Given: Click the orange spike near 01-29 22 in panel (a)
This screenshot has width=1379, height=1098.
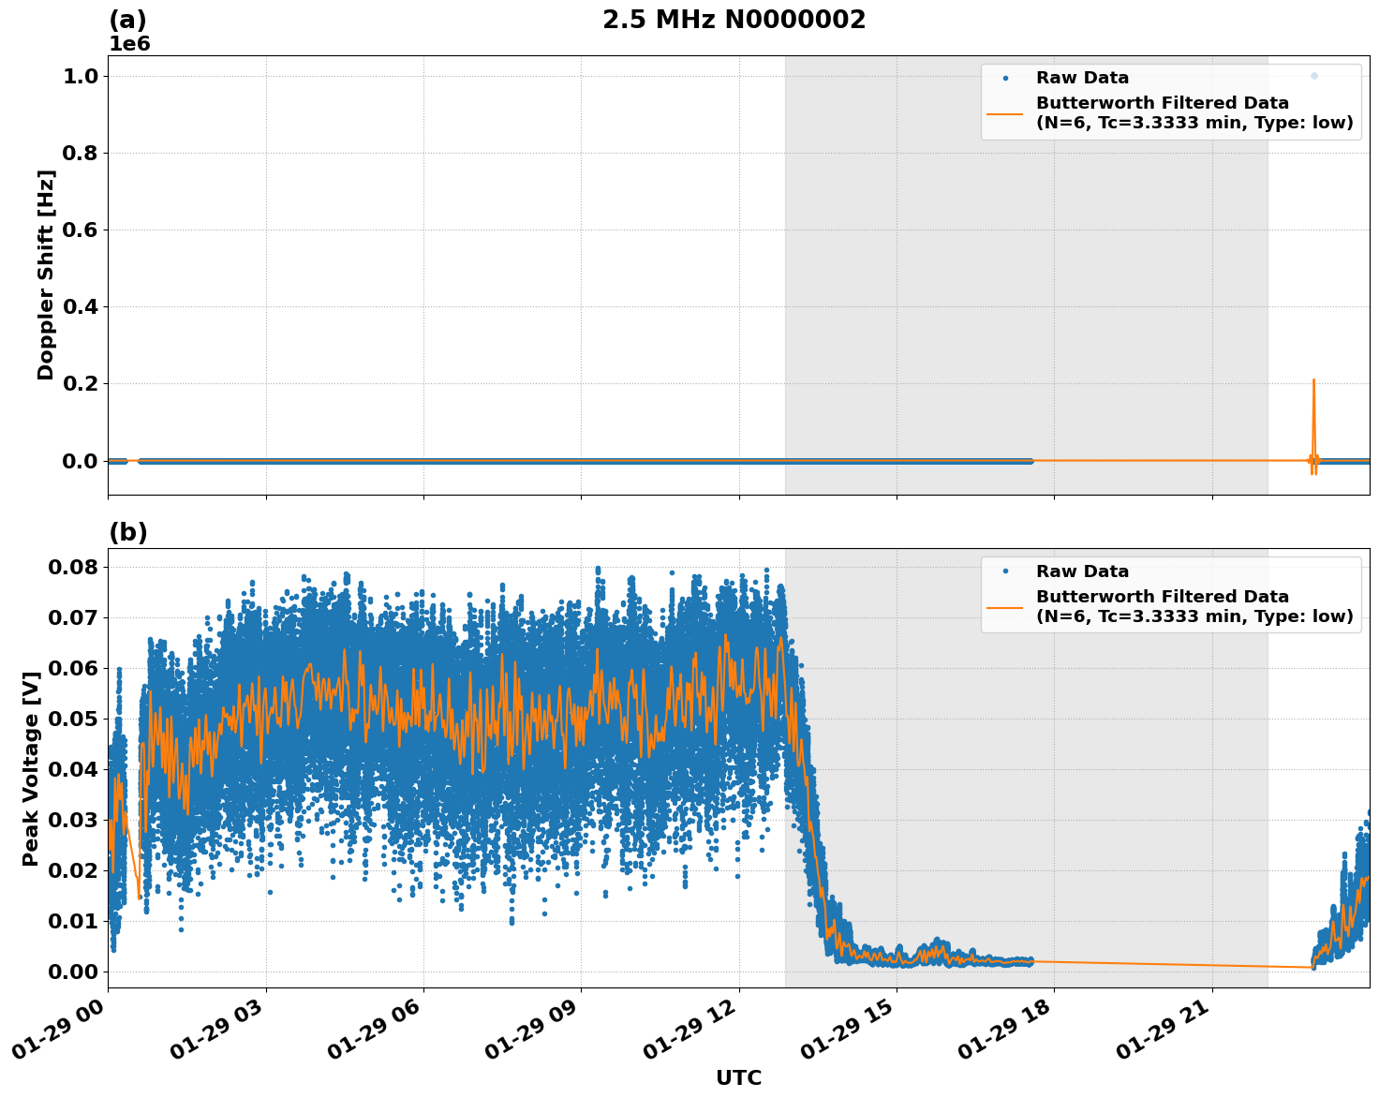Looking at the screenshot, I should point(1315,393).
